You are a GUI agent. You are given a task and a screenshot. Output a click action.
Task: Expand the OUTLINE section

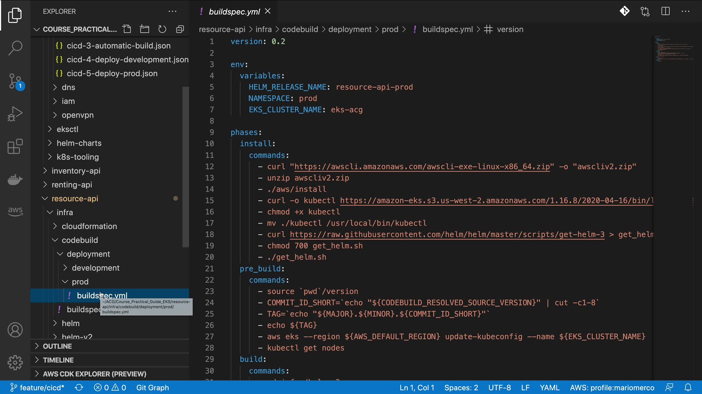click(57, 346)
